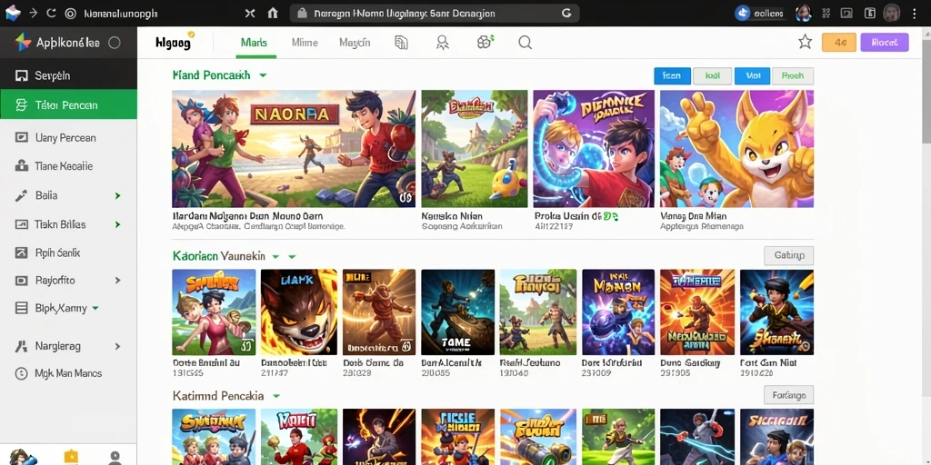Screen dimensions: 931x465
Task: Toggle the blue Mot filter button
Action: 752,76
